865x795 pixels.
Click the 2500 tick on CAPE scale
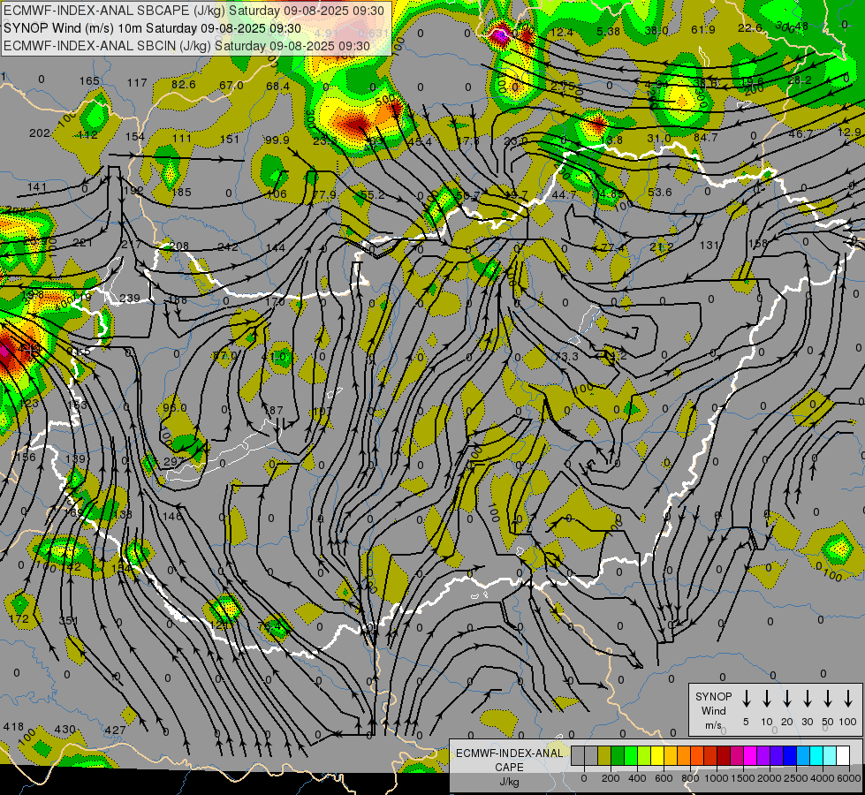click(x=795, y=778)
